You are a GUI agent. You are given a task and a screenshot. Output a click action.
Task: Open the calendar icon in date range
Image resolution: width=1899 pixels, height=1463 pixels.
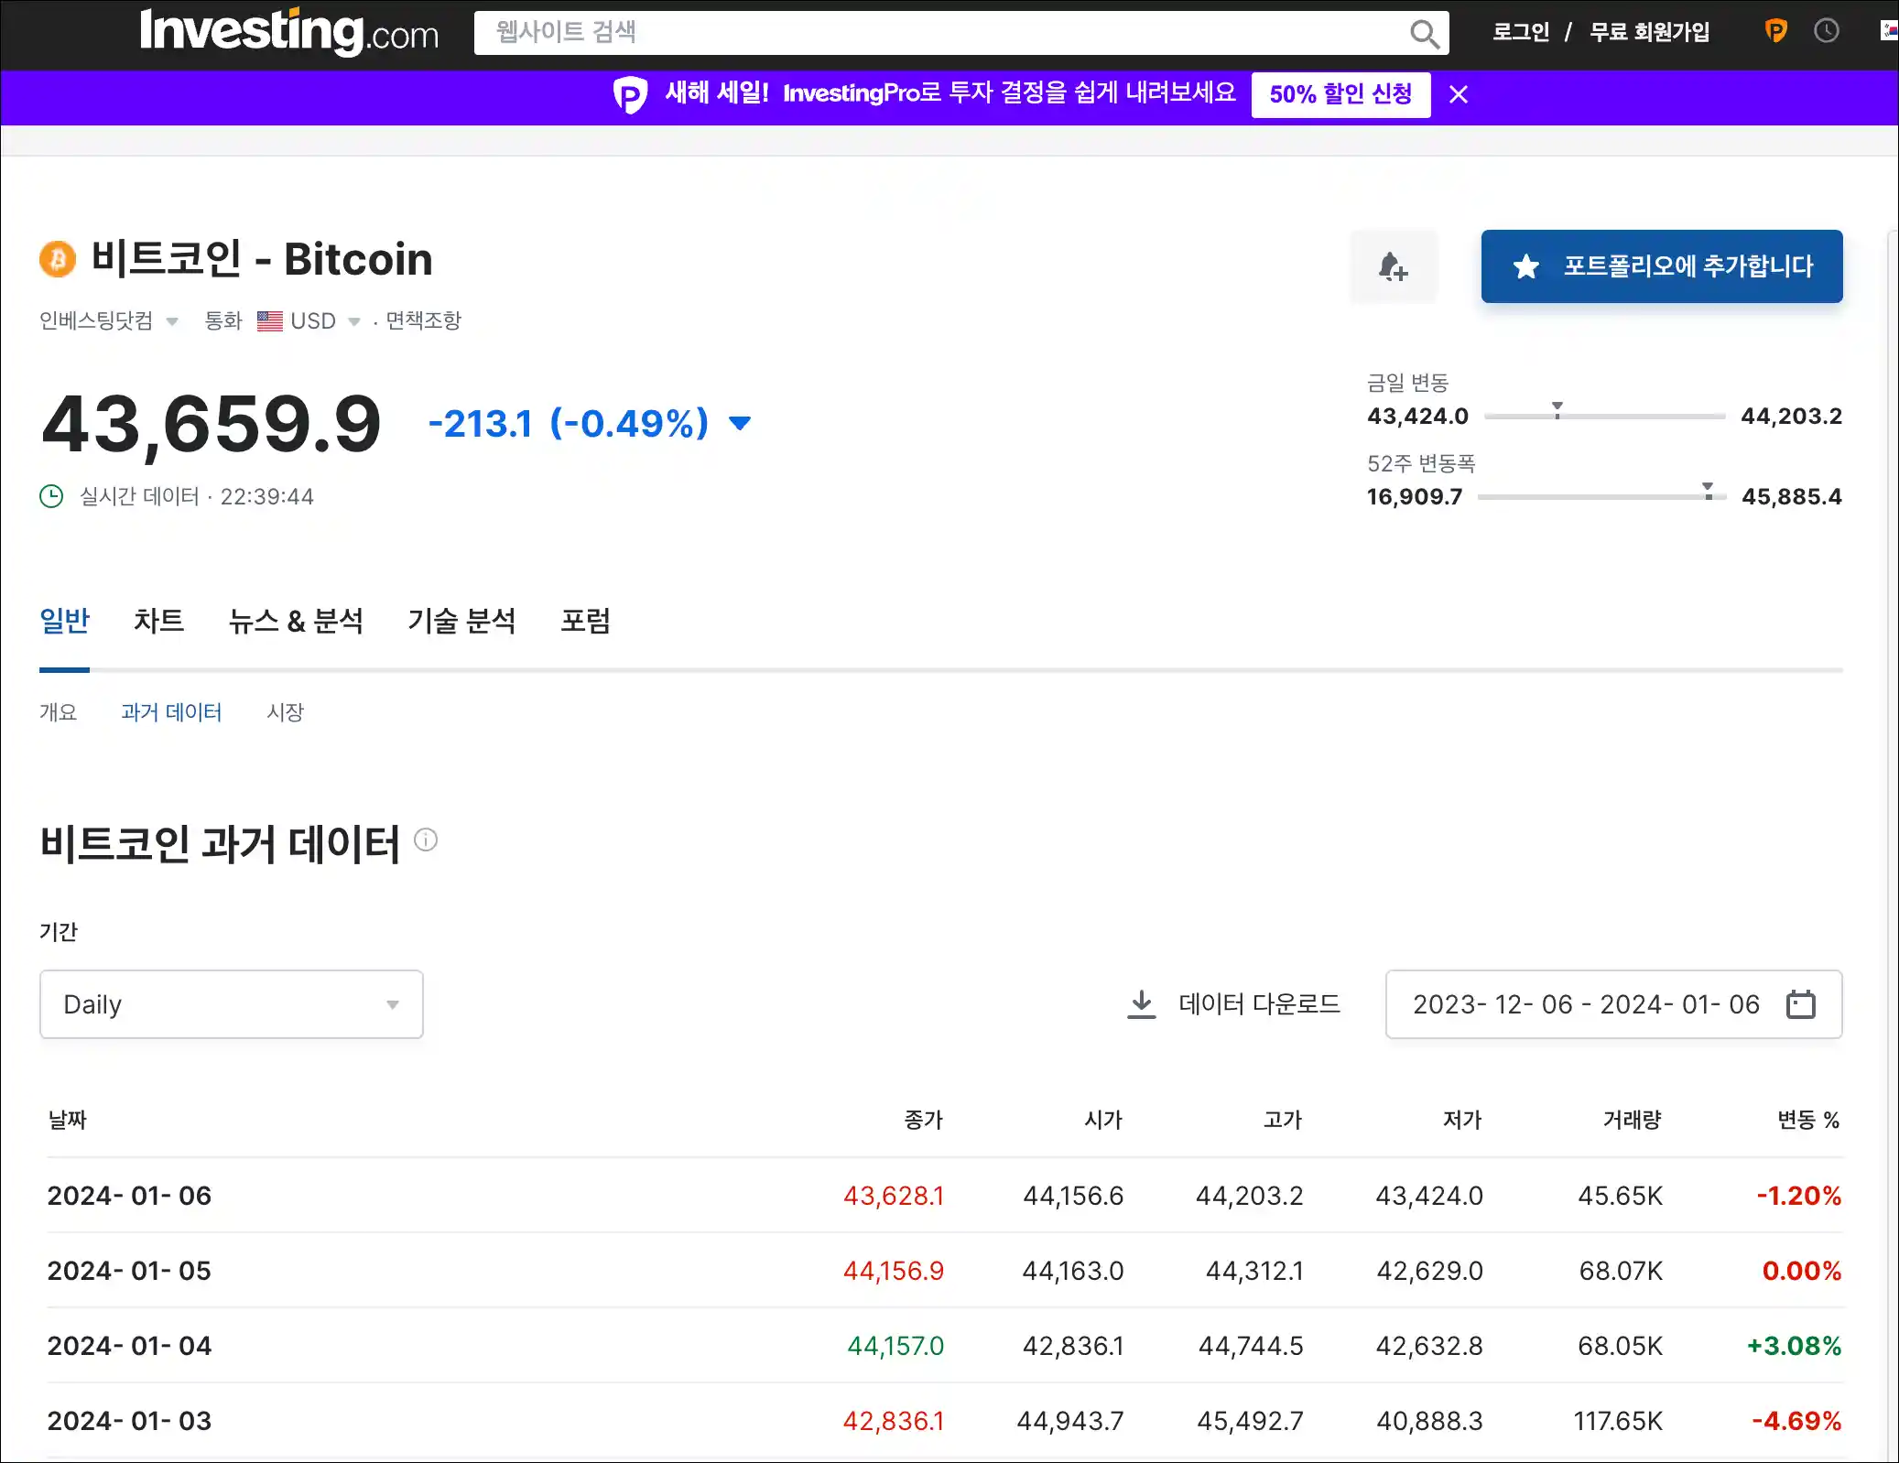tap(1800, 1004)
